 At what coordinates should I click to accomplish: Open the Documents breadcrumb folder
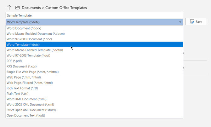point(31,8)
